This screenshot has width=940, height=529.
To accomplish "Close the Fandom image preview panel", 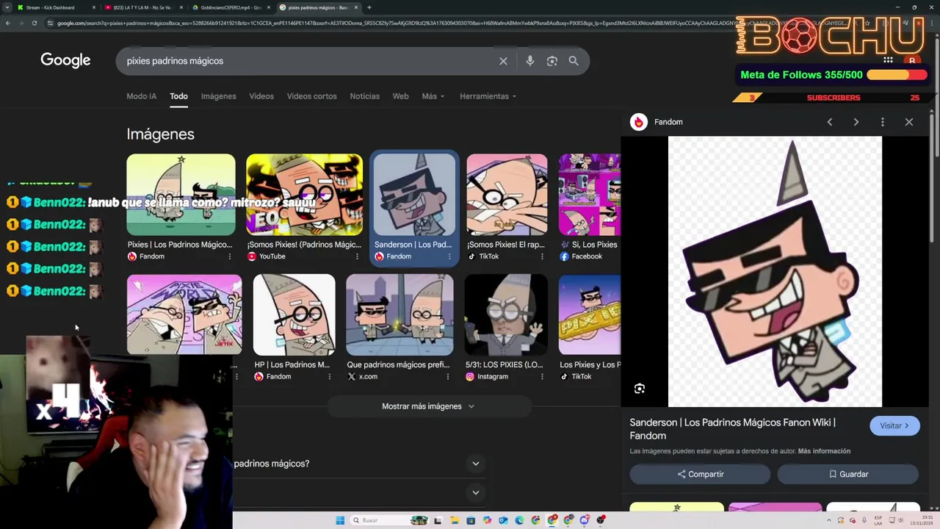I will [x=909, y=122].
